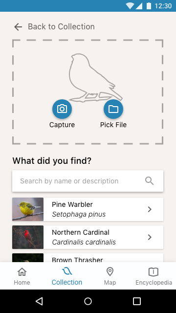Screen dimensions: 176x313
Task: Tap Android back navigation triangle
Action: (39, 301)
